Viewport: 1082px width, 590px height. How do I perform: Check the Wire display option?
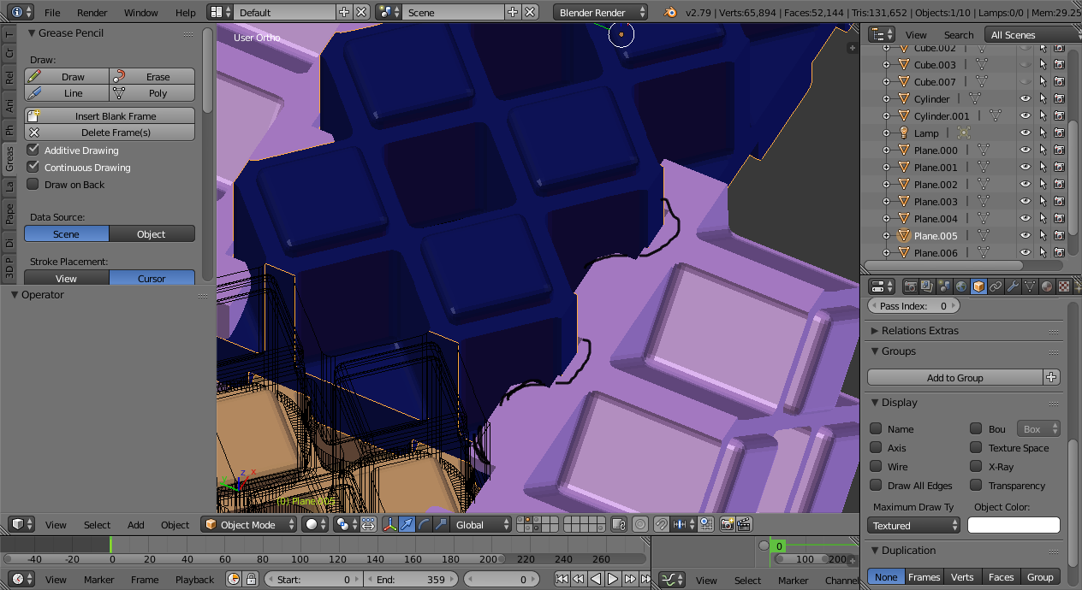[876, 466]
